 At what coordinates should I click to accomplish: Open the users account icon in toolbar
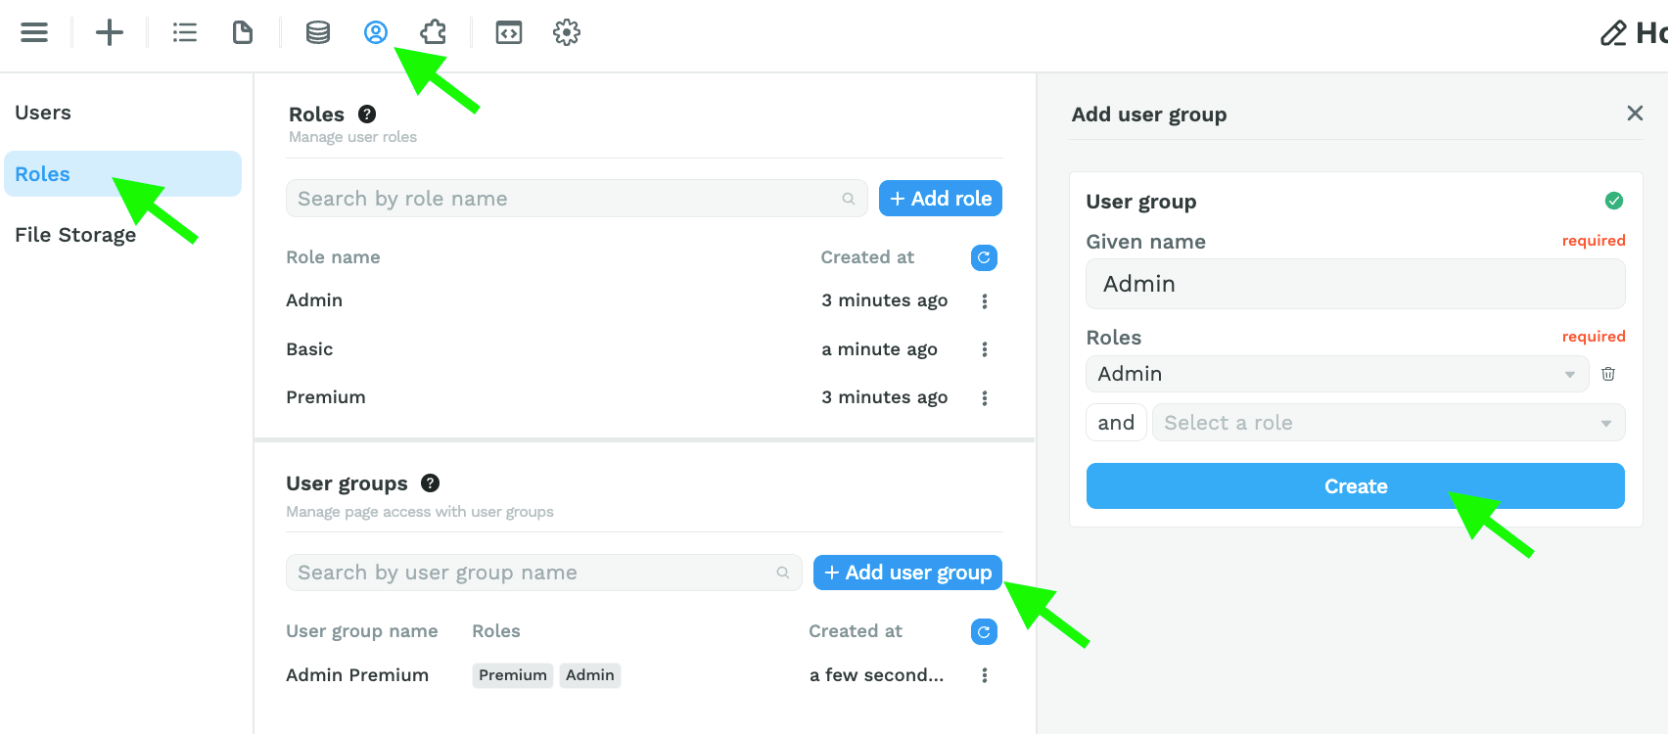pos(376,32)
